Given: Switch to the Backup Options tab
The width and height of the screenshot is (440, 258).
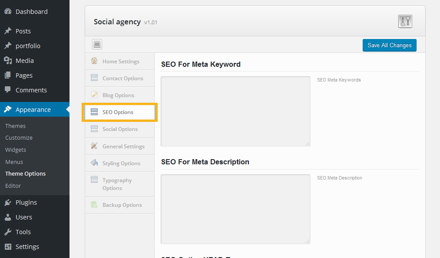Looking at the screenshot, I should (120, 205).
